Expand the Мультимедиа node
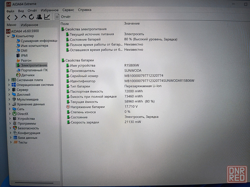This screenshot has width=250, height=187. point(9,99)
